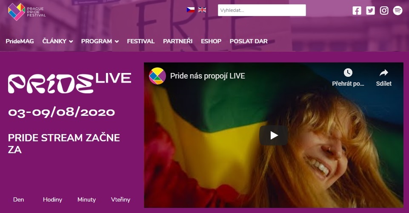Expand the PROGRAM dropdown menu
Image resolution: width=409 pixels, height=213 pixels.
point(100,41)
